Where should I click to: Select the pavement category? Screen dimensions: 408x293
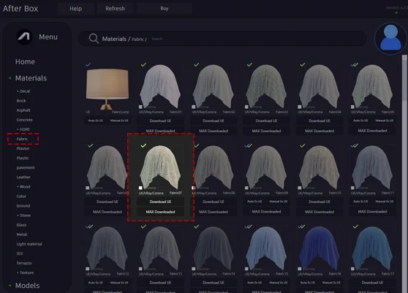click(26, 167)
